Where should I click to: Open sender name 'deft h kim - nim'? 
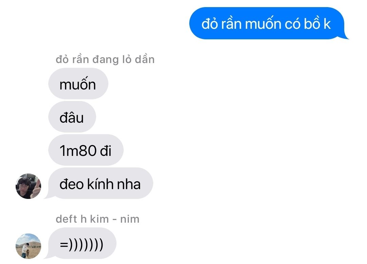click(98, 219)
